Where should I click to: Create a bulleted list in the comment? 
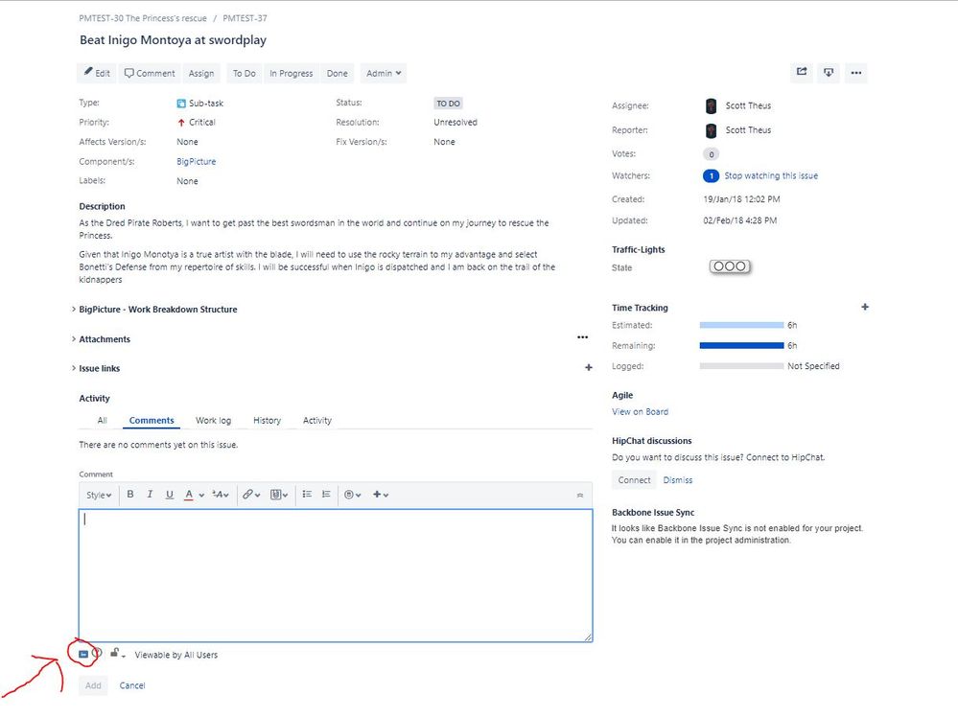coord(307,494)
